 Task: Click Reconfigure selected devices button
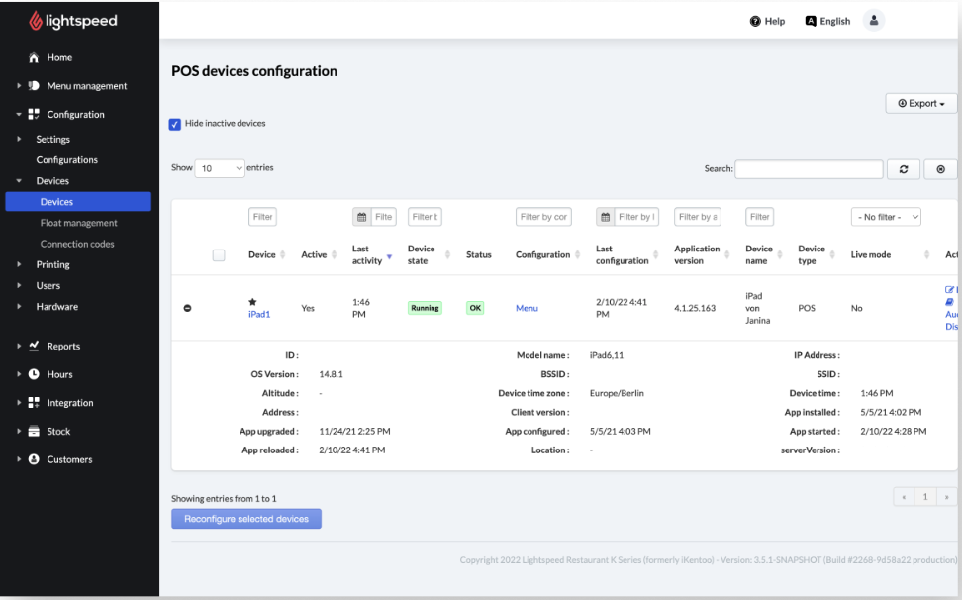point(246,519)
